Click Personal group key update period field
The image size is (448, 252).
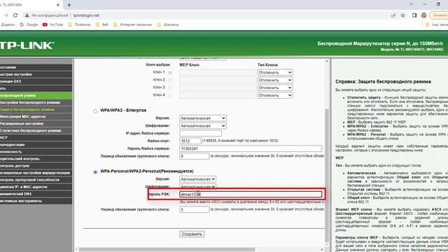pos(195,209)
